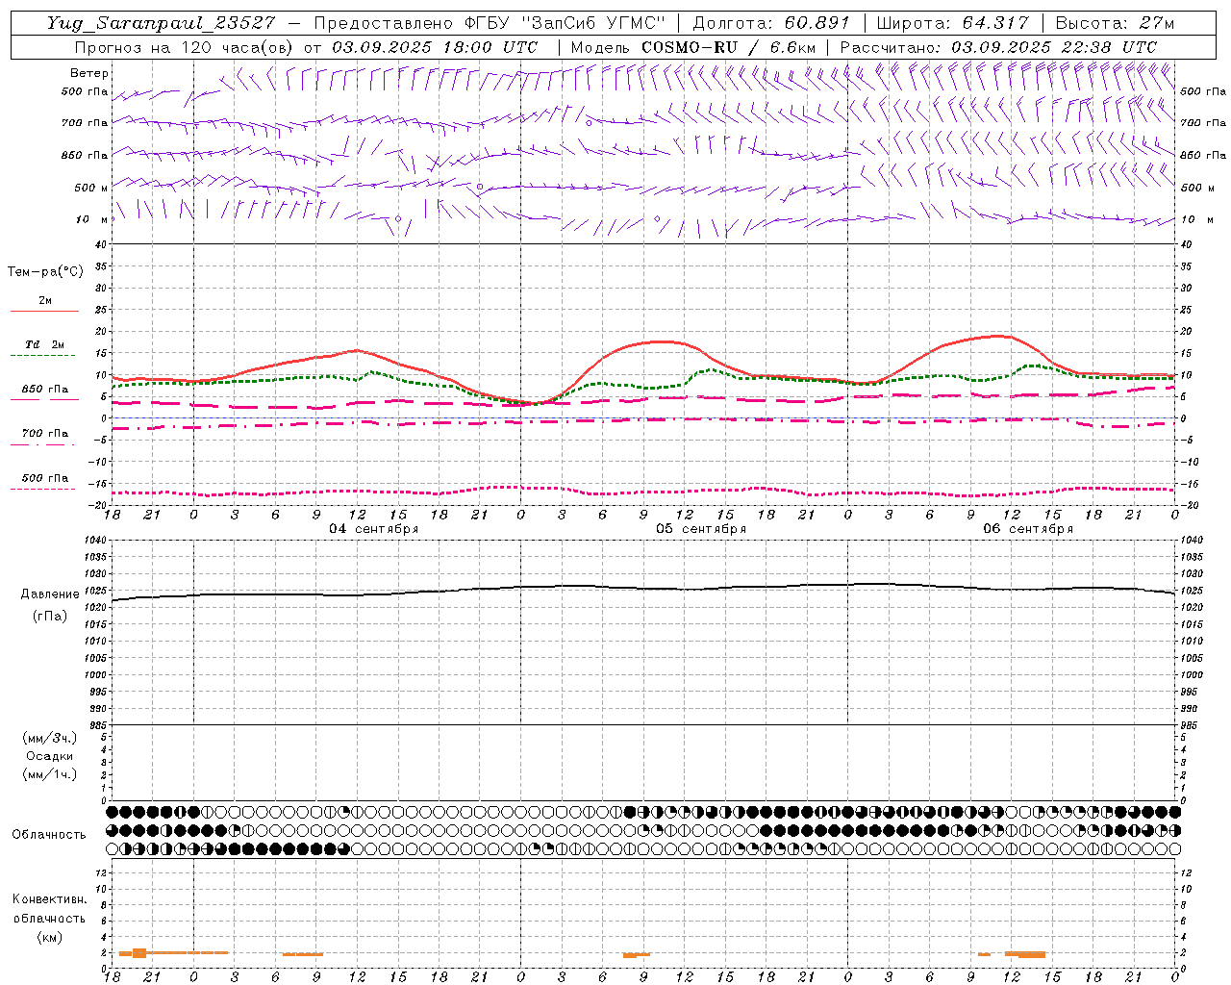Screen dimensions: 1231x985
Task: Click the (мм/1ч.) precipitation unit label
Action: tap(50, 774)
